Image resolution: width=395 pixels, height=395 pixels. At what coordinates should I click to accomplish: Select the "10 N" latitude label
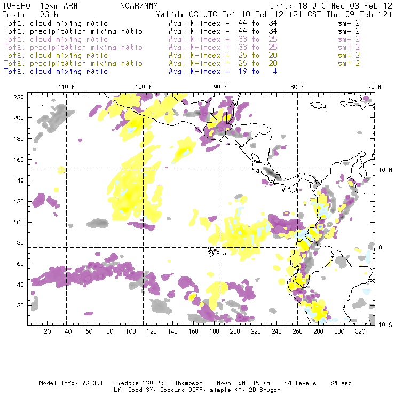(x=385, y=170)
